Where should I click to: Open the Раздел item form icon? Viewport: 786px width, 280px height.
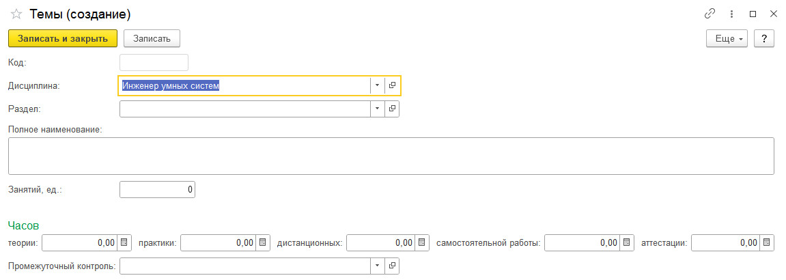pos(392,109)
